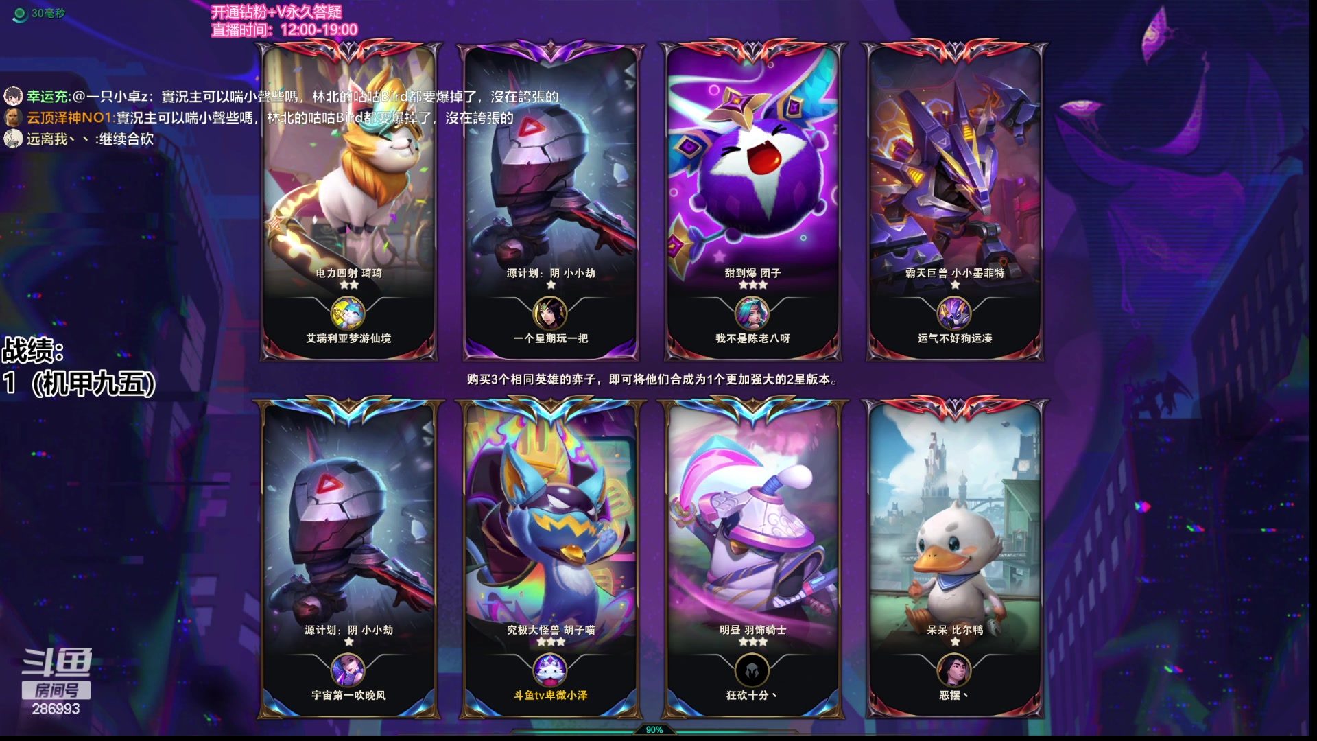Click avatar icon of player 艾瑞利亚梦游仙境
This screenshot has height=741, width=1317.
coord(348,314)
